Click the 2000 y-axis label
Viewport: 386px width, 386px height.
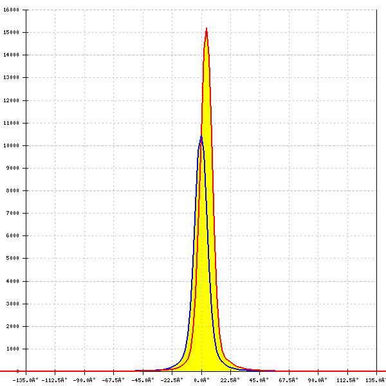point(13,326)
